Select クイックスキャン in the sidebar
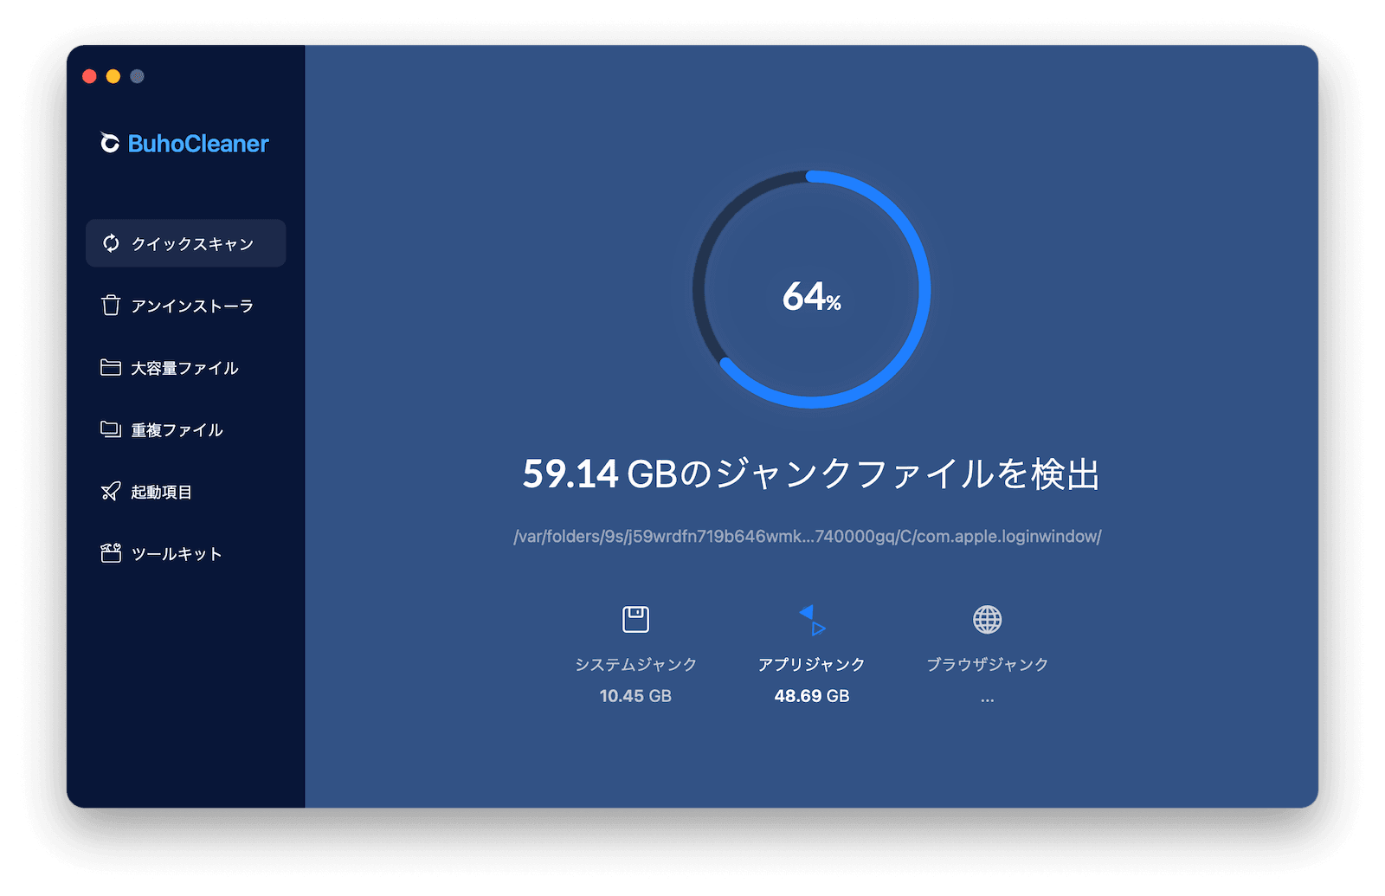 click(x=192, y=243)
